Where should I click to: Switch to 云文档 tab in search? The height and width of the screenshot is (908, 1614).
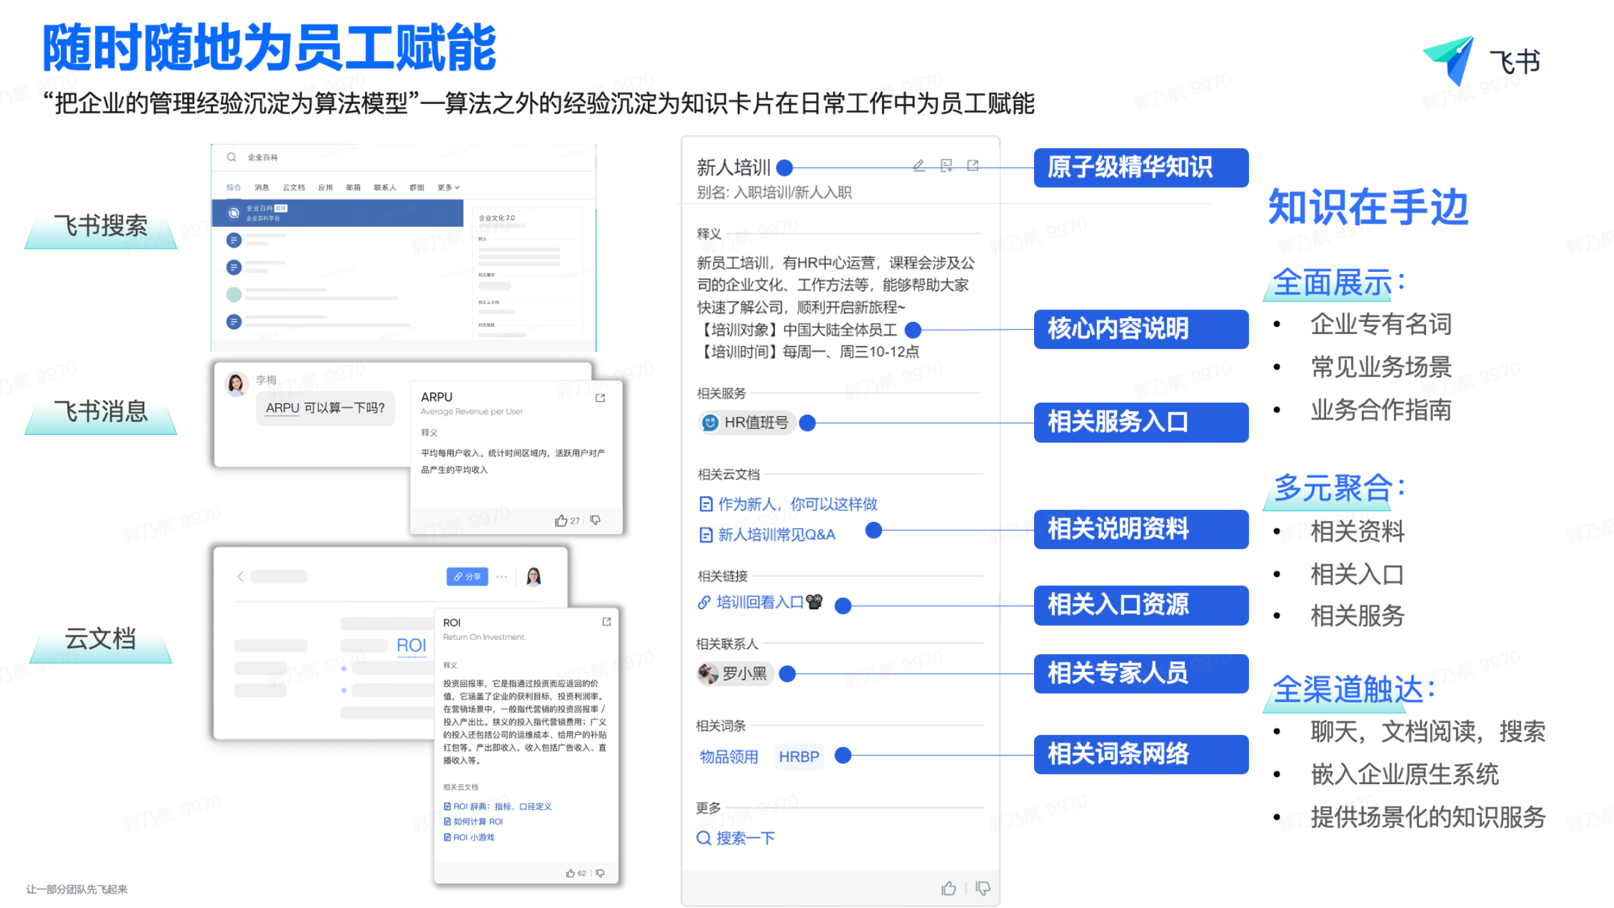point(294,188)
